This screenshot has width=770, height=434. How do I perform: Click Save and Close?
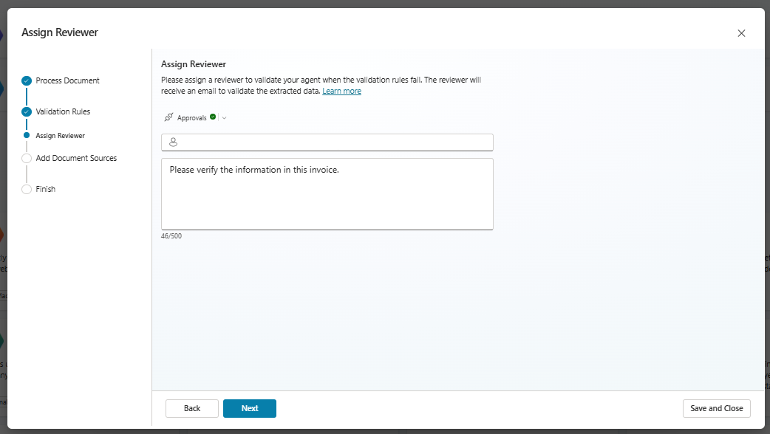tap(716, 408)
